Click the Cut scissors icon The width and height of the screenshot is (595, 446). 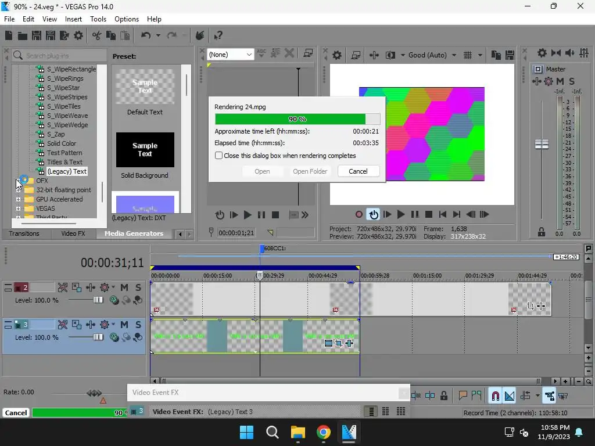pyautogui.click(x=97, y=35)
